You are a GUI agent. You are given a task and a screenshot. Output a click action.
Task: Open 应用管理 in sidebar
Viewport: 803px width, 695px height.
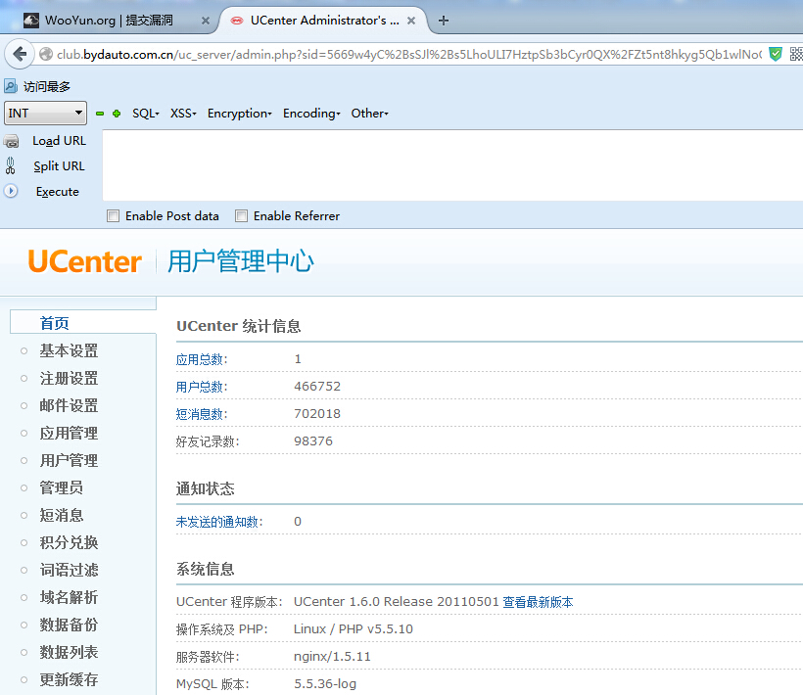coord(69,433)
